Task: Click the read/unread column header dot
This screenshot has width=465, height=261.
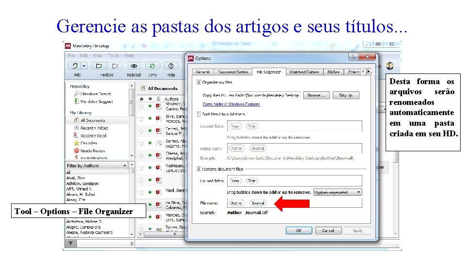Action: tap(150, 99)
